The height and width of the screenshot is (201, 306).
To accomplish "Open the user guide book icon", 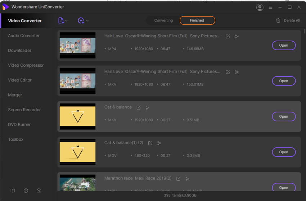I will (x=13, y=191).
